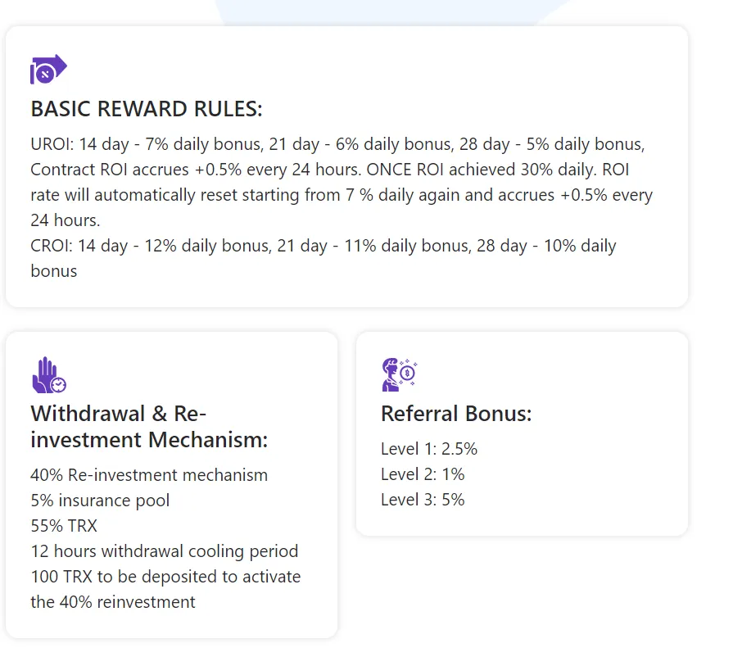Click the referral person with dollar coin icon
Viewport: 742px width, 666px height.
(400, 375)
